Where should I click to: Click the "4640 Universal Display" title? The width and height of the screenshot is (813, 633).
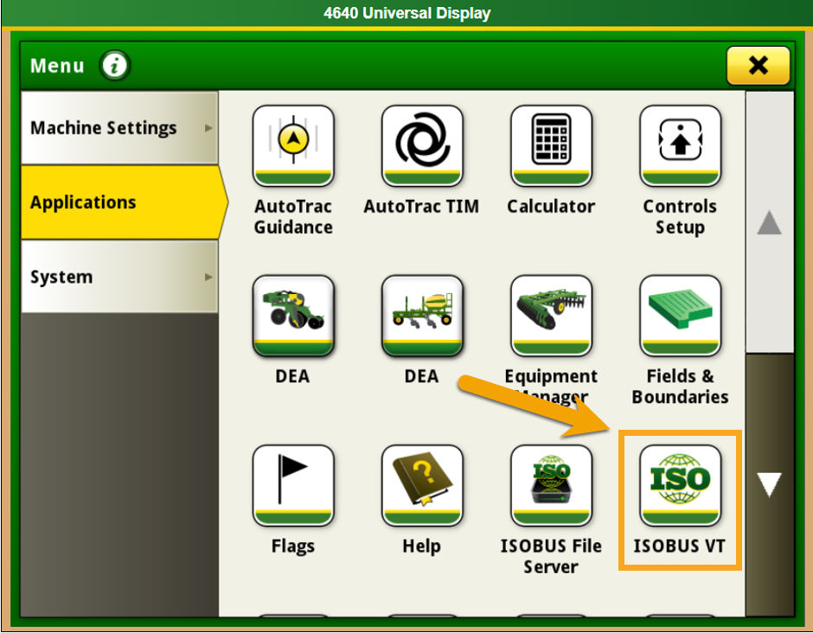(x=407, y=13)
